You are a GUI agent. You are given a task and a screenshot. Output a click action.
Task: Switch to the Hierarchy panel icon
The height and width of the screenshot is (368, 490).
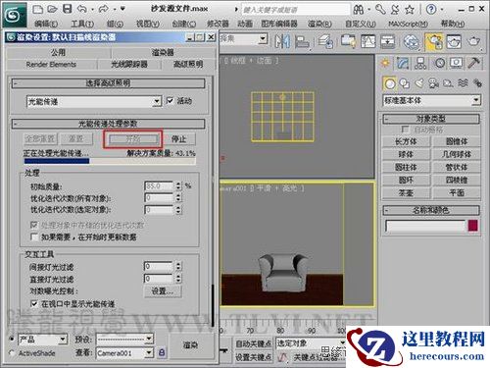420,63
